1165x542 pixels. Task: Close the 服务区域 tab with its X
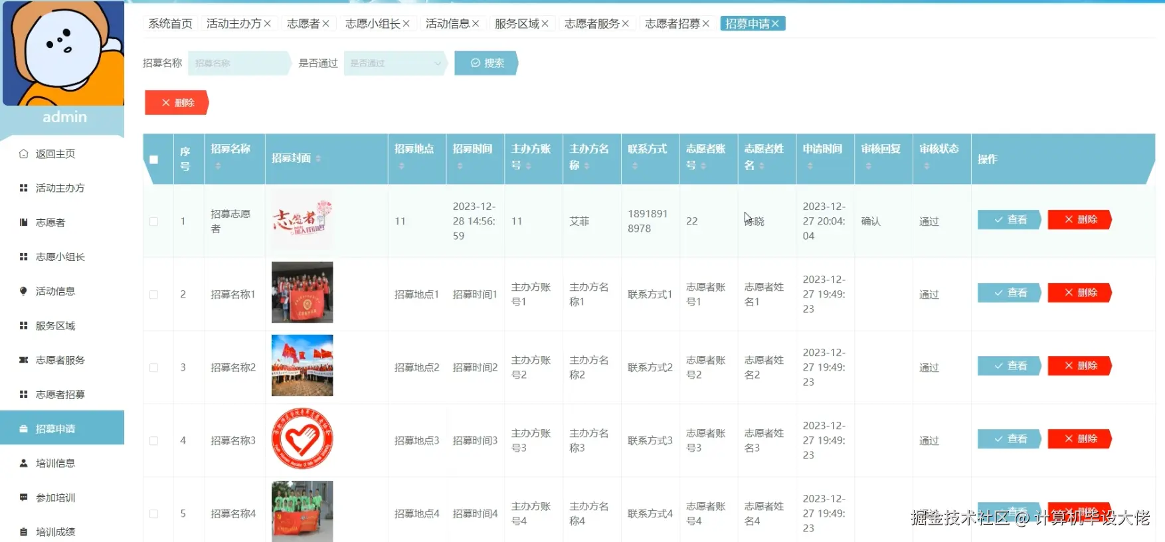(x=545, y=23)
